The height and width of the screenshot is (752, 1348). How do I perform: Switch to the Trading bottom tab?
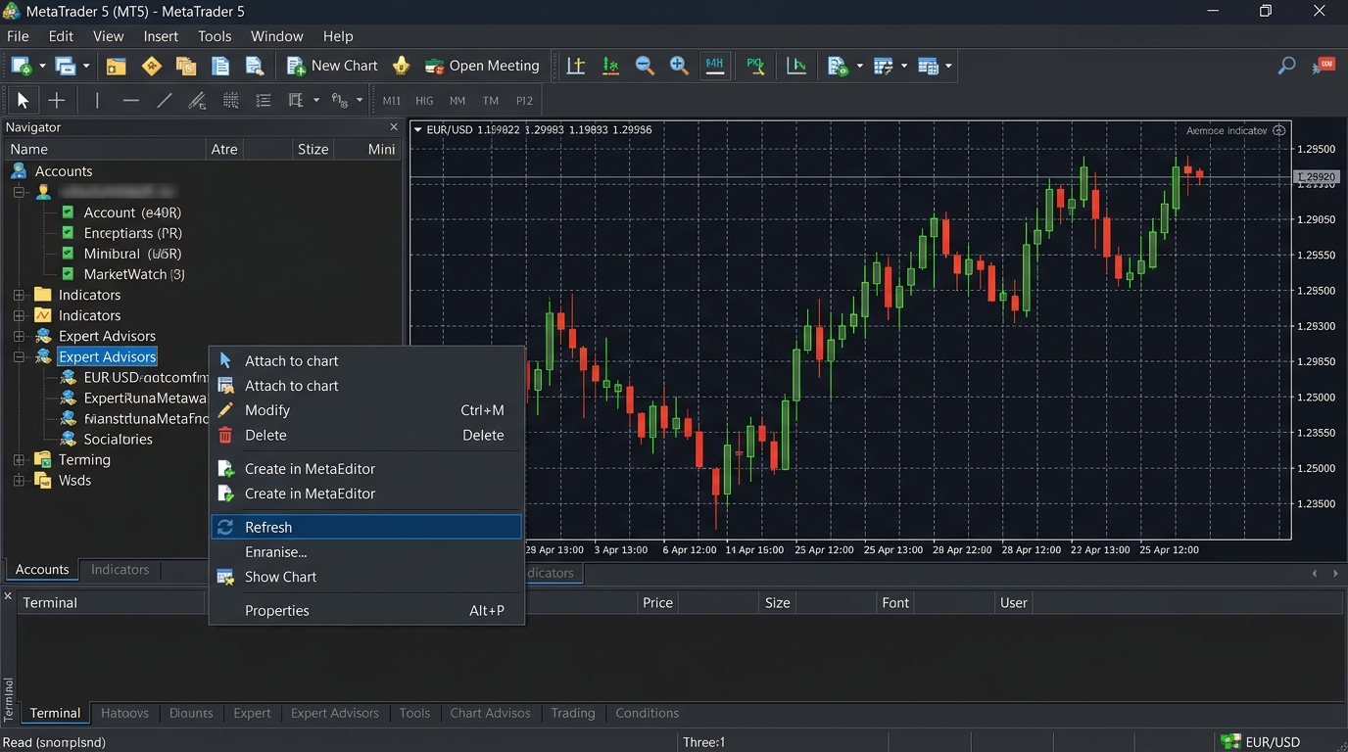[x=573, y=713]
